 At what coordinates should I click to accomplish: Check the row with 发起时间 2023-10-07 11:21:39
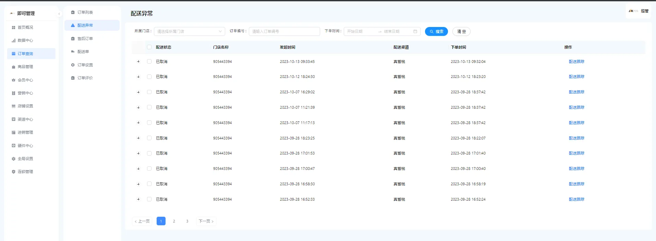coord(149,107)
